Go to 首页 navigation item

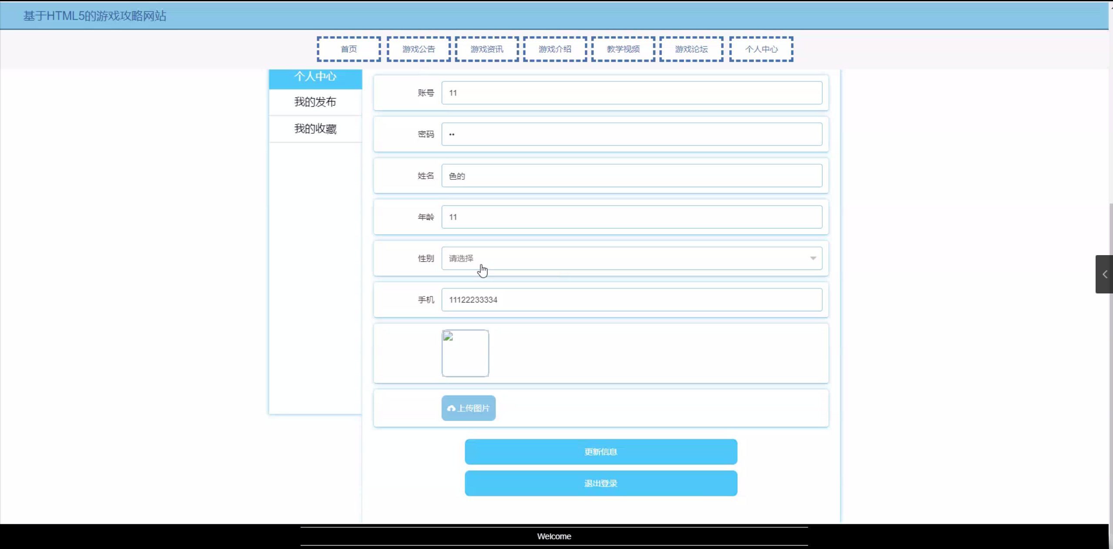(349, 49)
